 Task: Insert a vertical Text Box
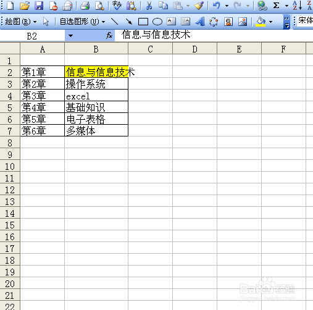point(185,22)
